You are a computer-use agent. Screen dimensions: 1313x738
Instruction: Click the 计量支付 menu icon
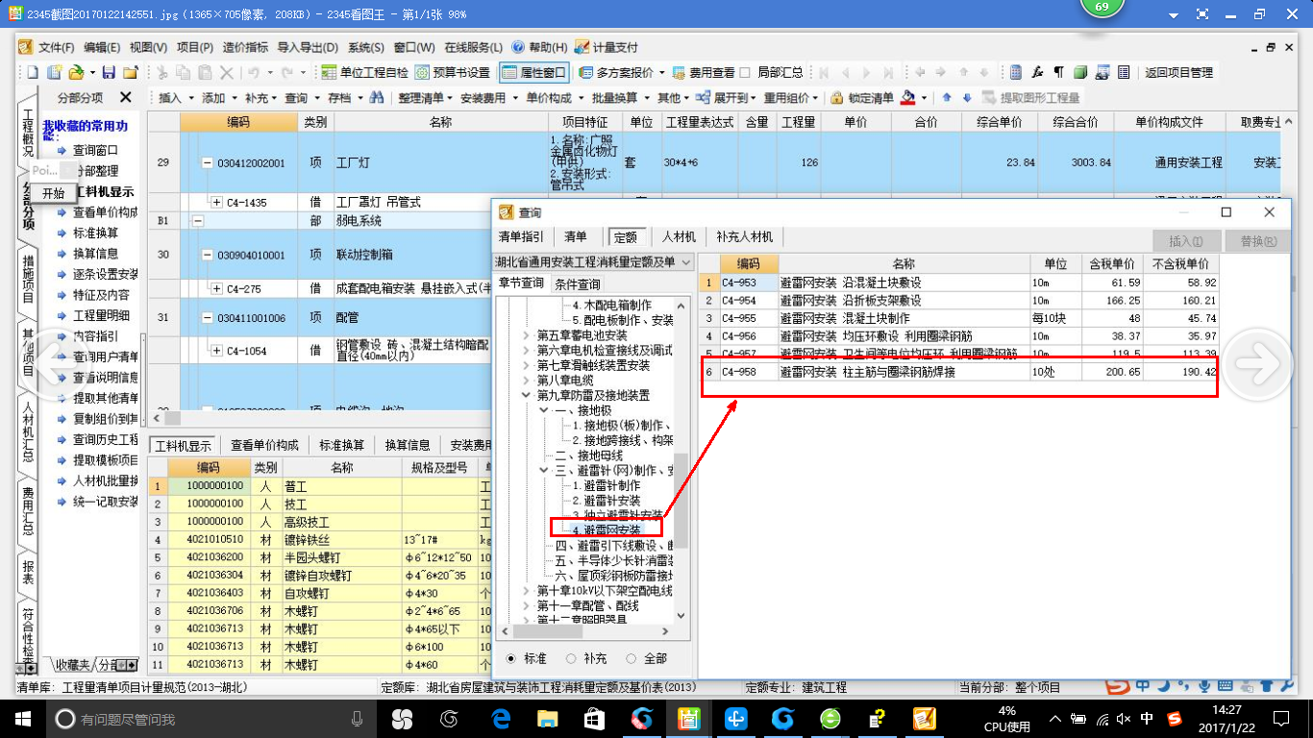pyautogui.click(x=582, y=47)
